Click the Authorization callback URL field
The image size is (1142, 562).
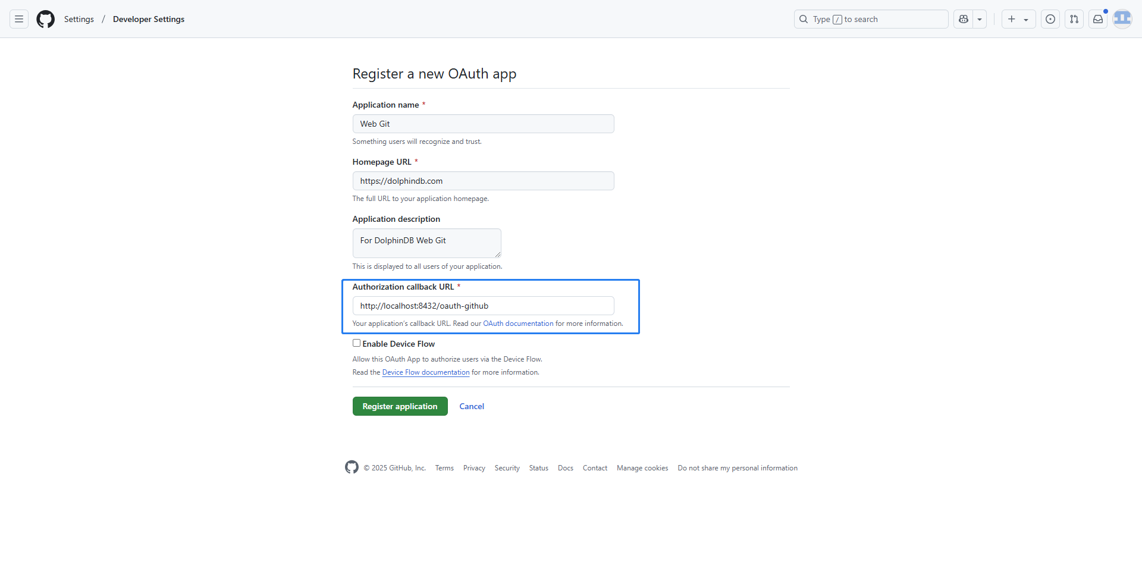(x=483, y=306)
